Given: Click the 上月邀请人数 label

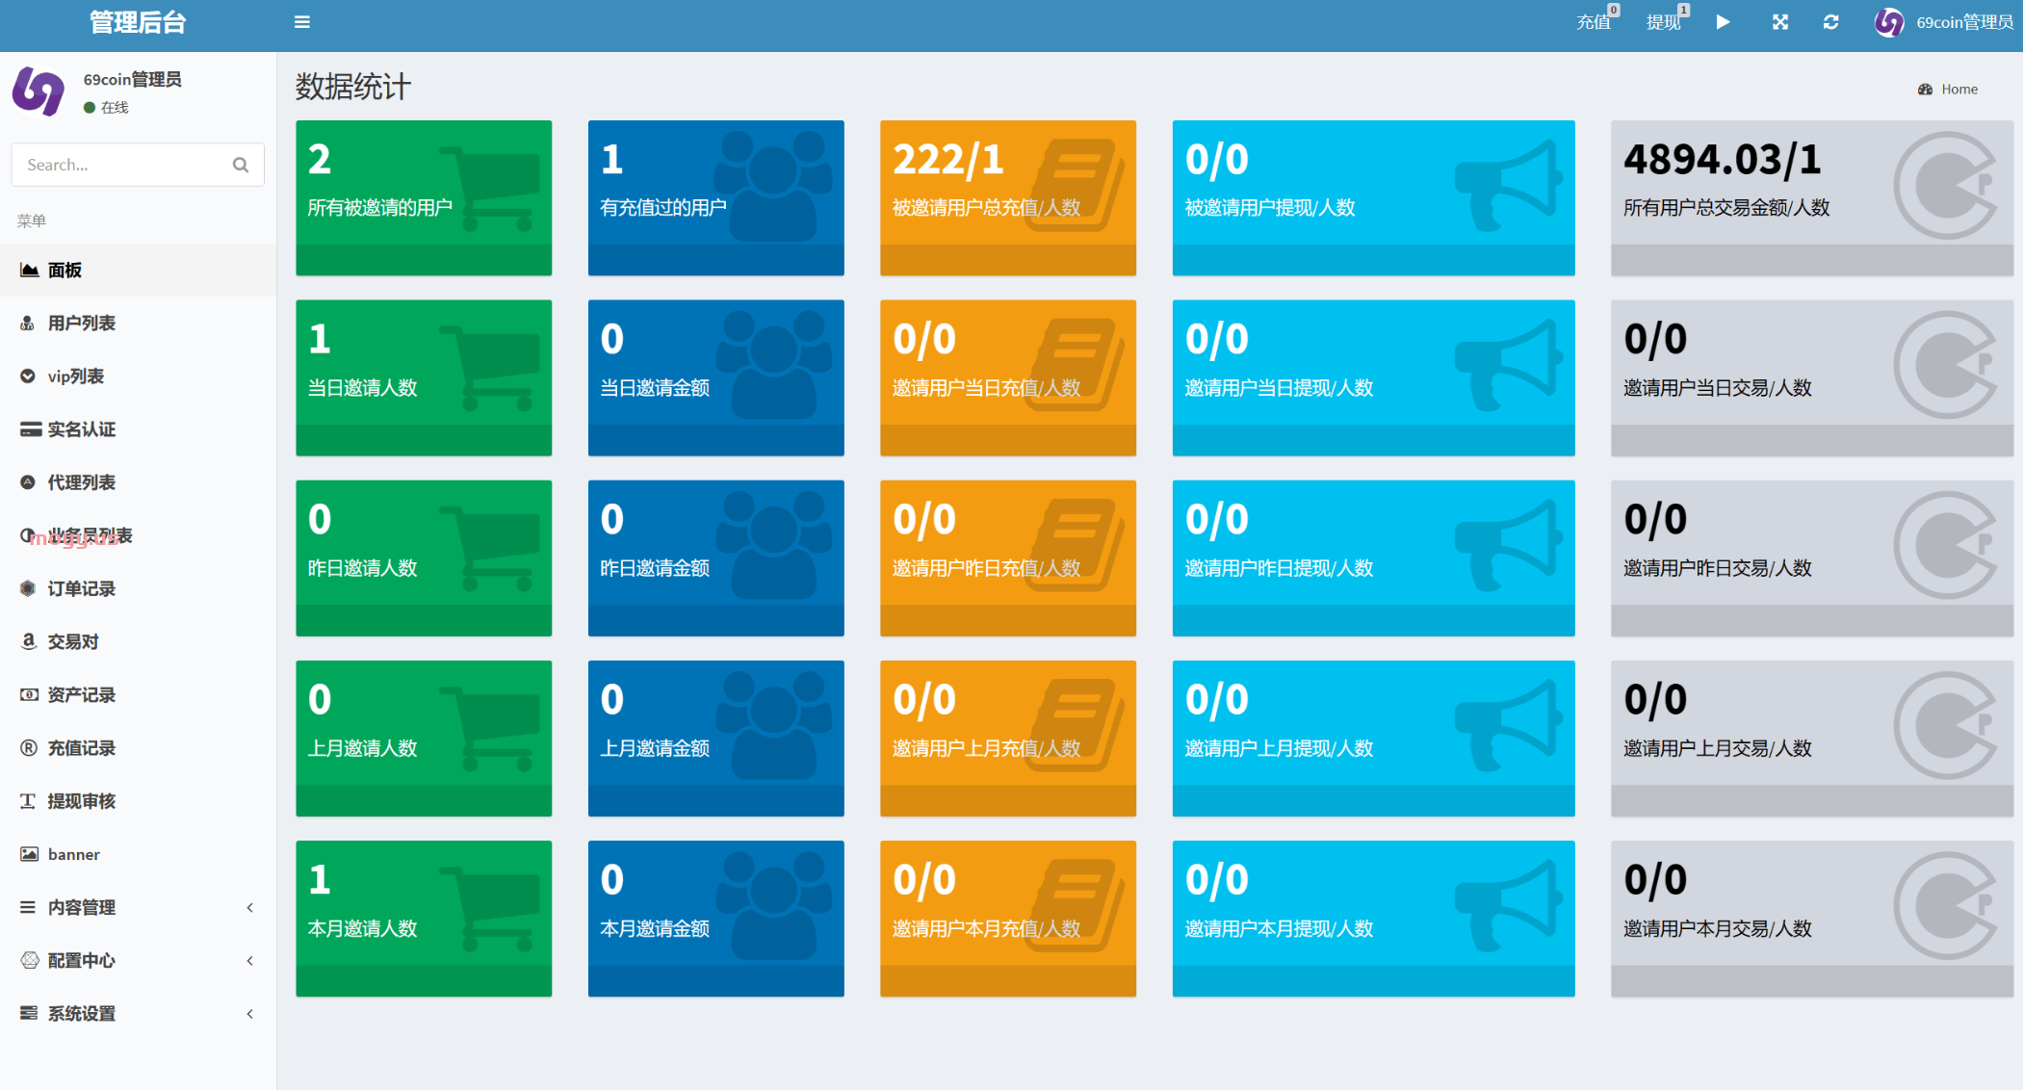Looking at the screenshot, I should point(362,748).
